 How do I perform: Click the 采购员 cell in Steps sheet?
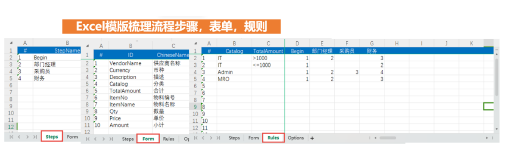(57, 71)
